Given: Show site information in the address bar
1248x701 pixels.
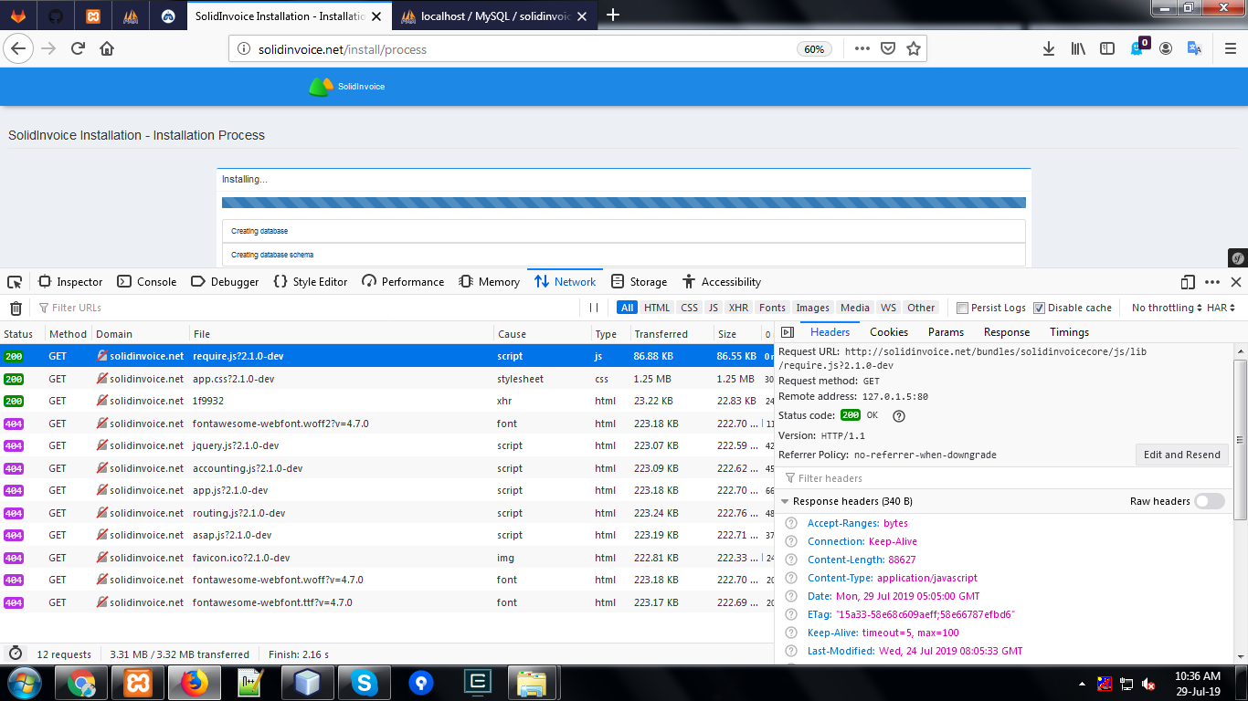Looking at the screenshot, I should pyautogui.click(x=243, y=49).
